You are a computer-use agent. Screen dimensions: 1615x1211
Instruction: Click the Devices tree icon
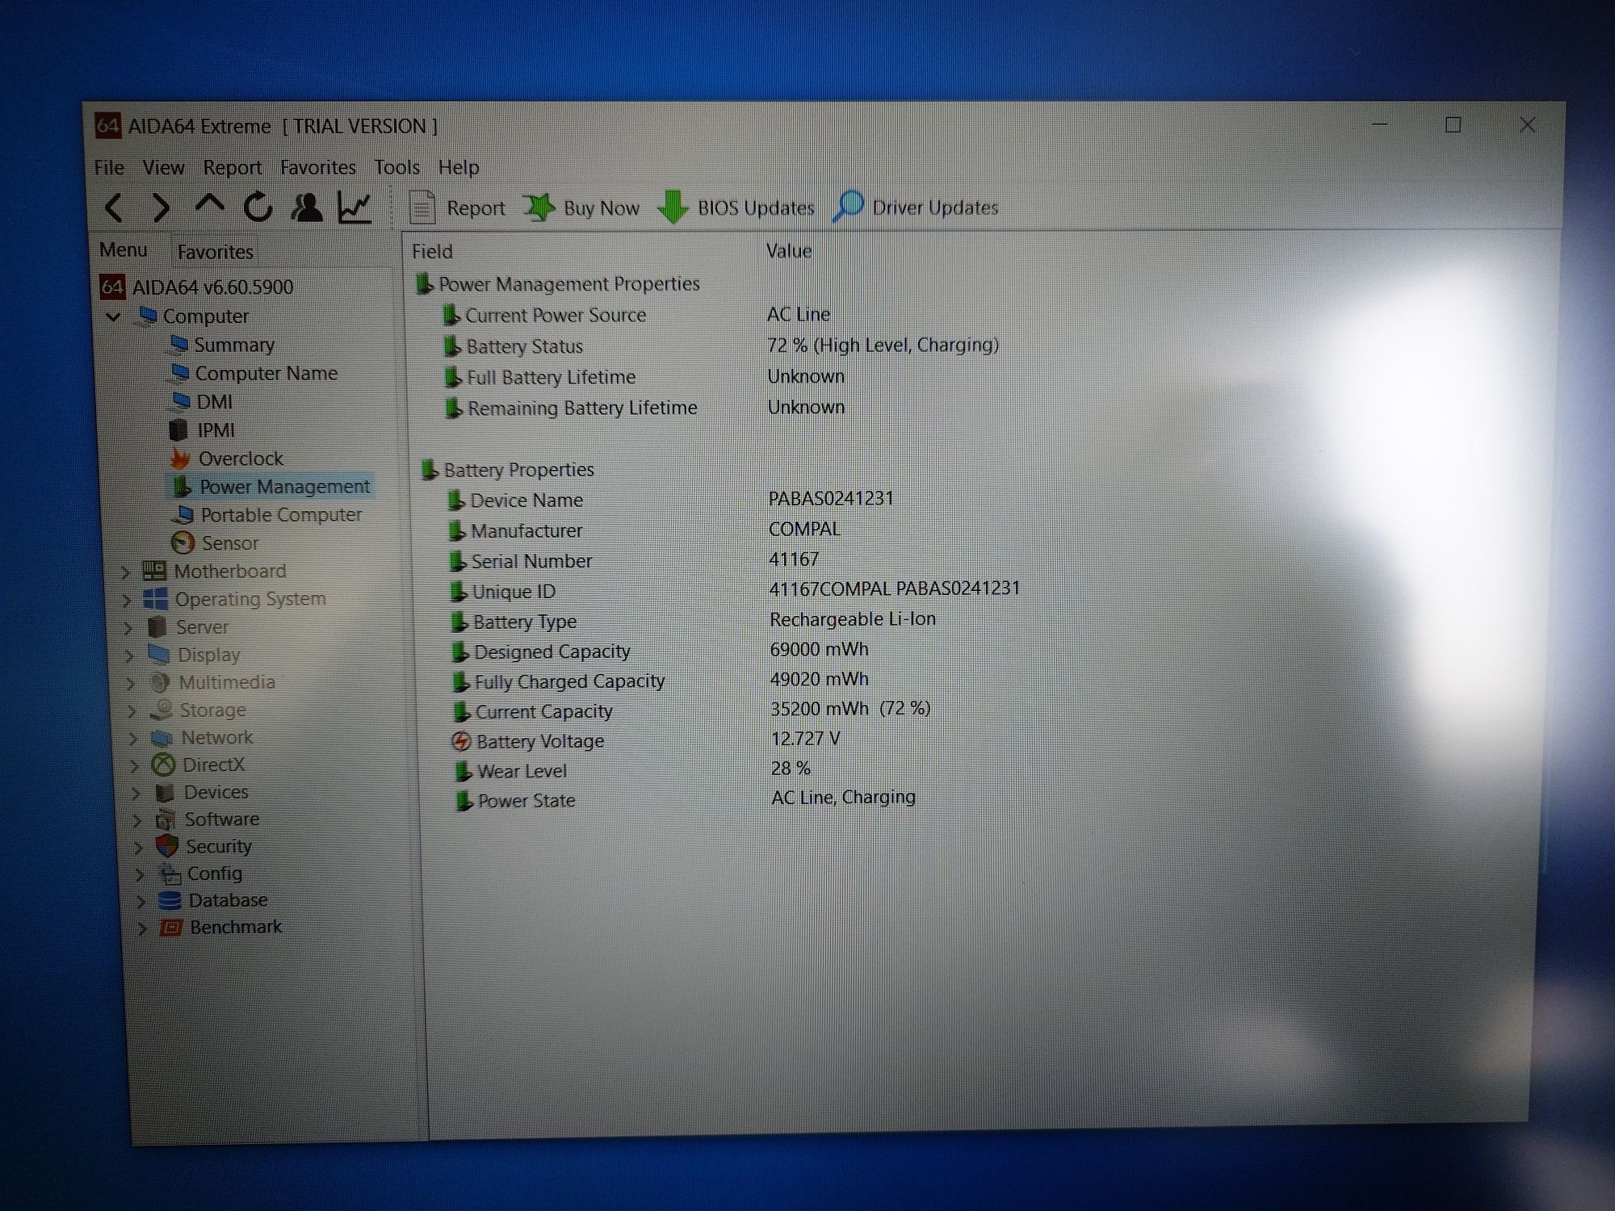pos(165,792)
